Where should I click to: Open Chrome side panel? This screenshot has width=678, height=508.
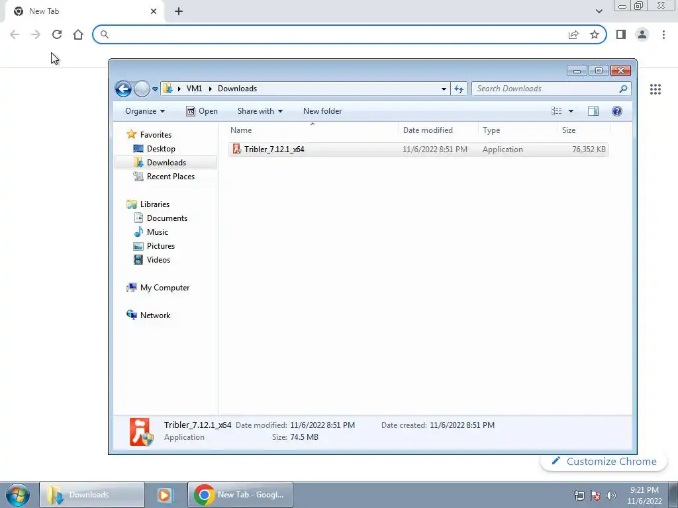(x=621, y=34)
